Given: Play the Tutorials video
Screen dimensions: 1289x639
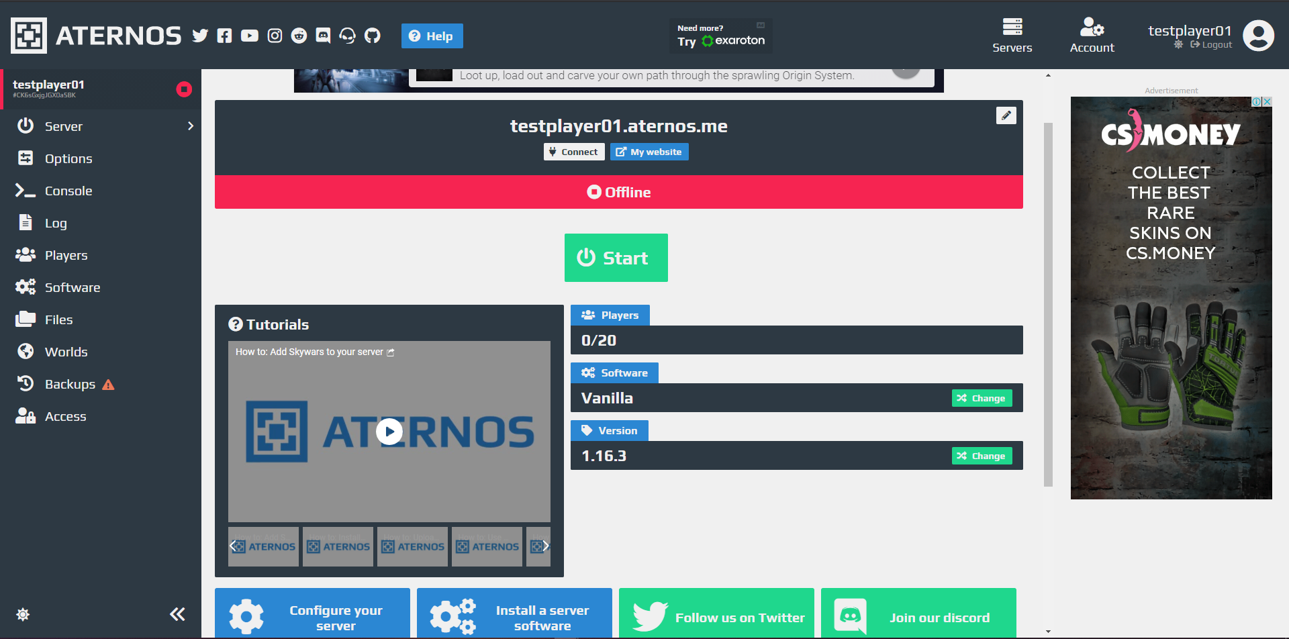Looking at the screenshot, I should point(389,432).
